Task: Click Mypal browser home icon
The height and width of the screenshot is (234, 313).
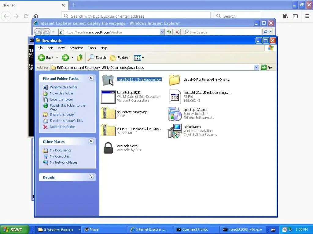Action: pos(36,16)
